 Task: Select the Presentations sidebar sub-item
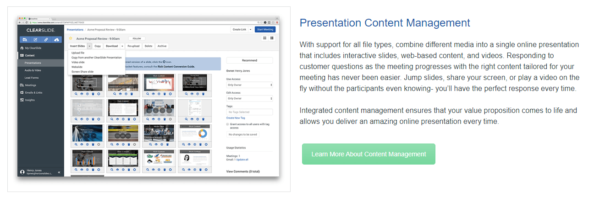coord(41,63)
